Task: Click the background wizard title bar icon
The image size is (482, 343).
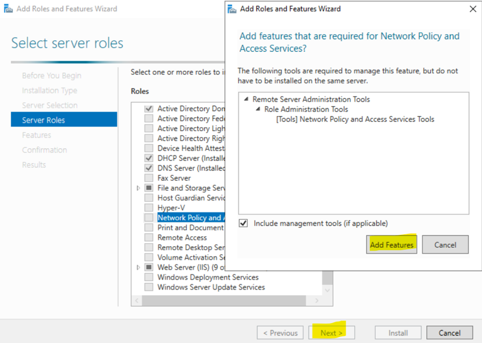Action: [8, 9]
